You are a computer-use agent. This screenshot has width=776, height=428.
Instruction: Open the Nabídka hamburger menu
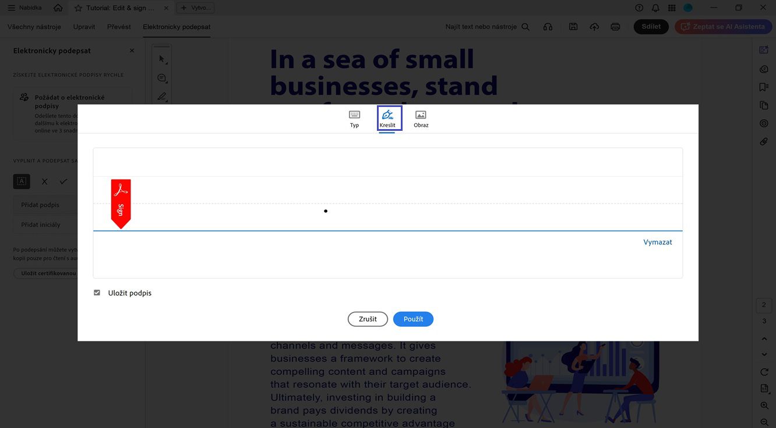click(x=24, y=8)
